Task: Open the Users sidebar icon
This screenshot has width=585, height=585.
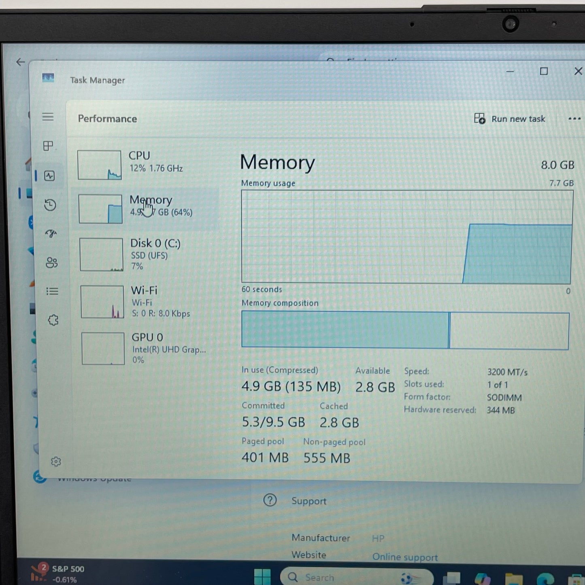Action: click(x=52, y=263)
